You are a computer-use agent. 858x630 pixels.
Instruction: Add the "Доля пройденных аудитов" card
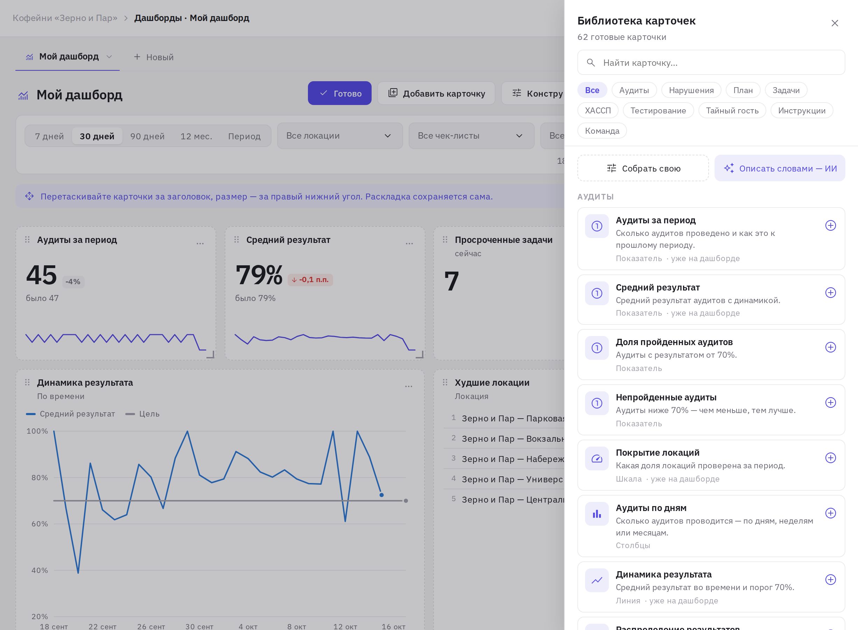click(831, 347)
